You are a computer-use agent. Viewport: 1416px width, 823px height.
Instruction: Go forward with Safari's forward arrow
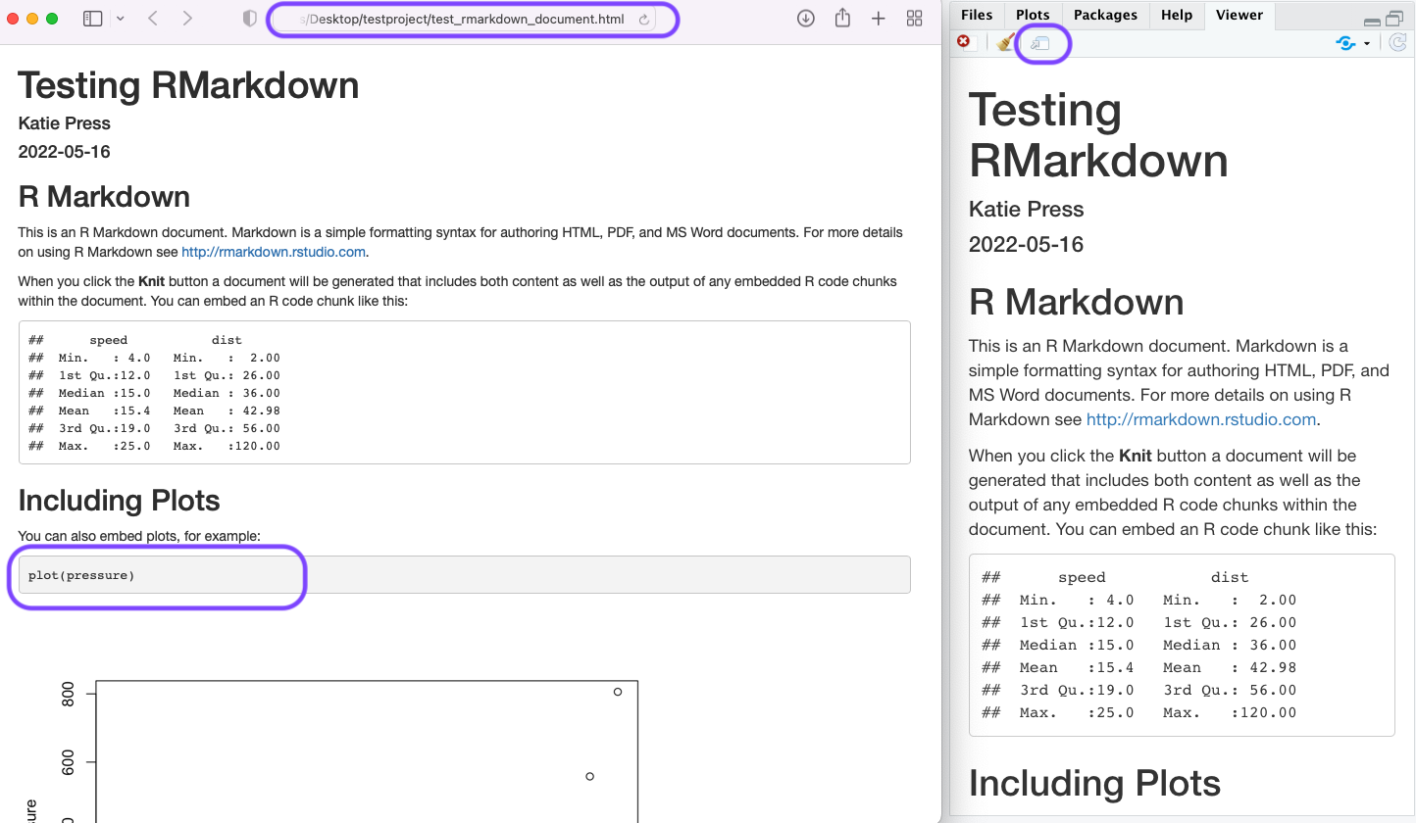pos(187,19)
